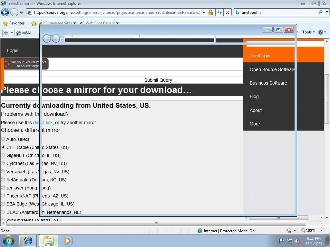Select zenlayer Hong Kong mirror radio
Screen dimensions: 330x247
3,188
